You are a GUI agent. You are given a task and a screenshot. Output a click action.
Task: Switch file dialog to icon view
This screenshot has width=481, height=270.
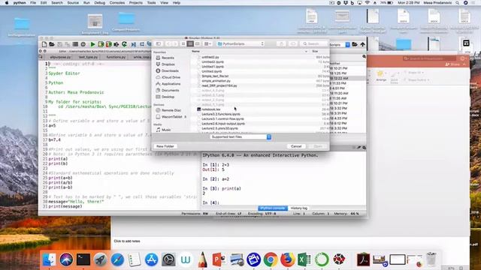(x=183, y=44)
